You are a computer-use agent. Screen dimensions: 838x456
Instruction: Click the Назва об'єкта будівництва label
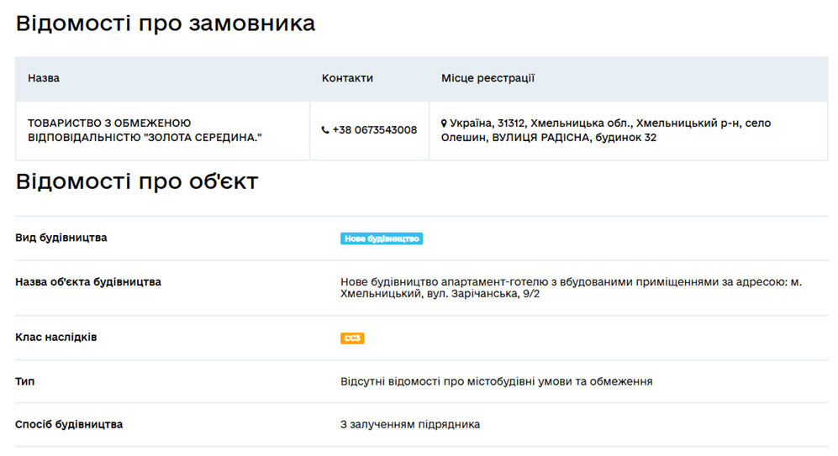click(88, 282)
